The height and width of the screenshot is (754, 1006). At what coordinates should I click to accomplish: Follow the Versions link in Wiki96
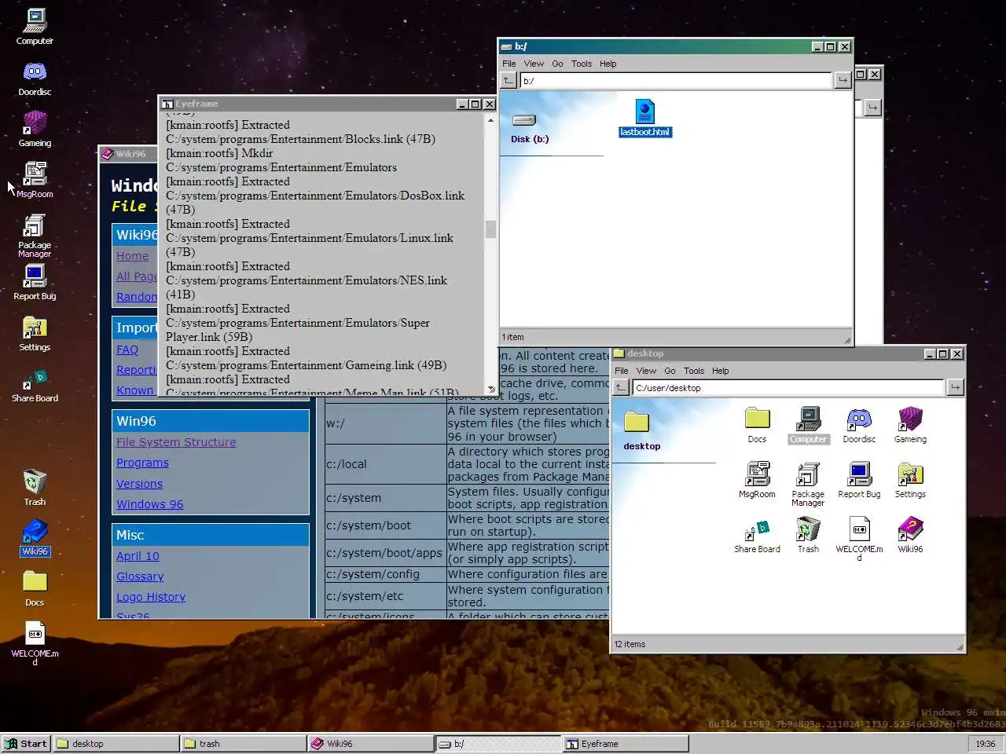click(x=139, y=484)
